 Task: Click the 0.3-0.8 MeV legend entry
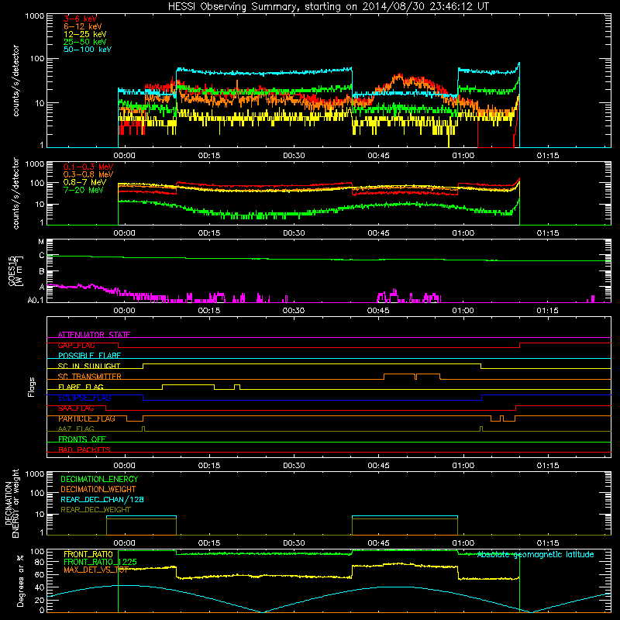coord(88,174)
